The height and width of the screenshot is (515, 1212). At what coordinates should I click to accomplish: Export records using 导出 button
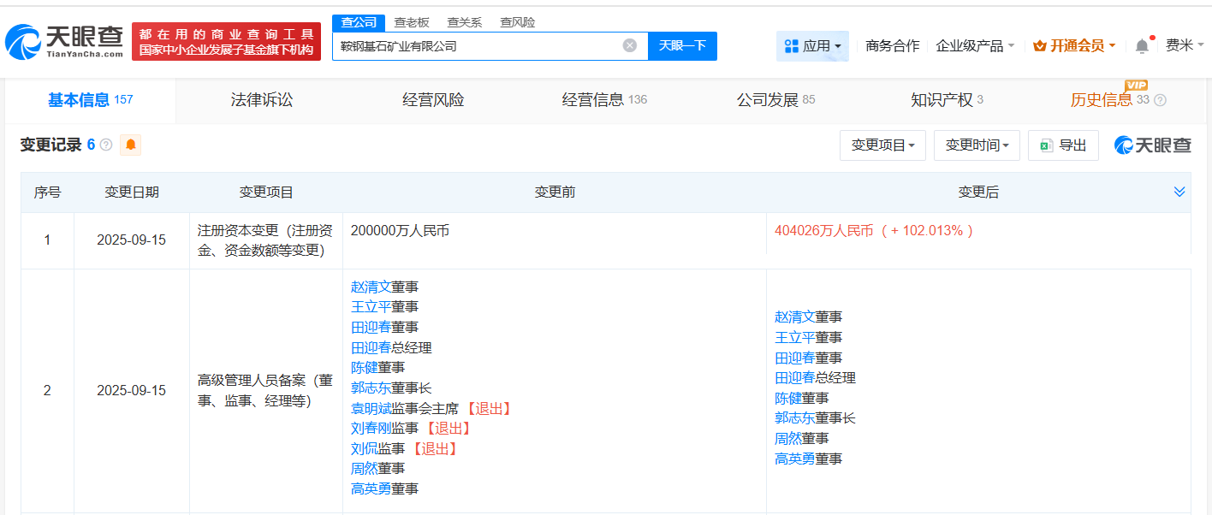pos(1063,145)
